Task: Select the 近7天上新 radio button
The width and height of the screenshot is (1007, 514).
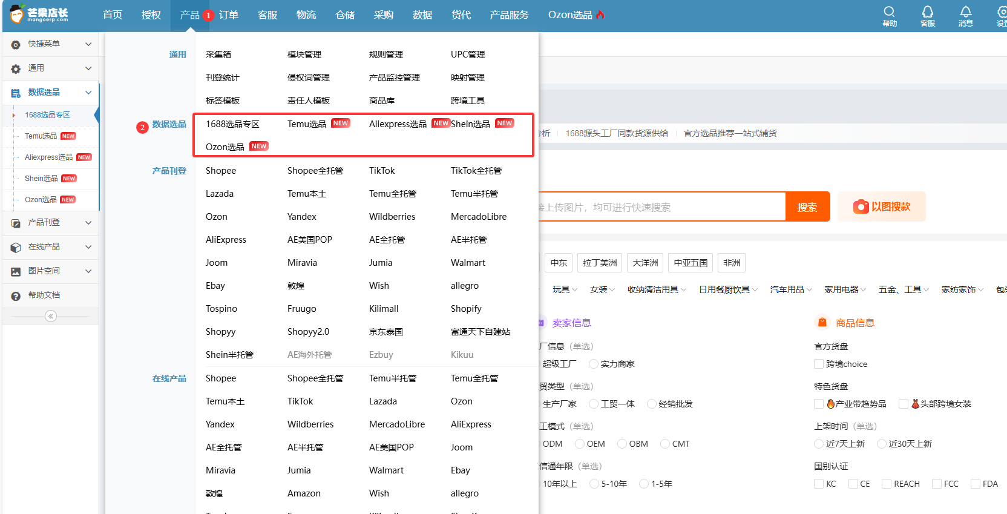Action: (819, 444)
